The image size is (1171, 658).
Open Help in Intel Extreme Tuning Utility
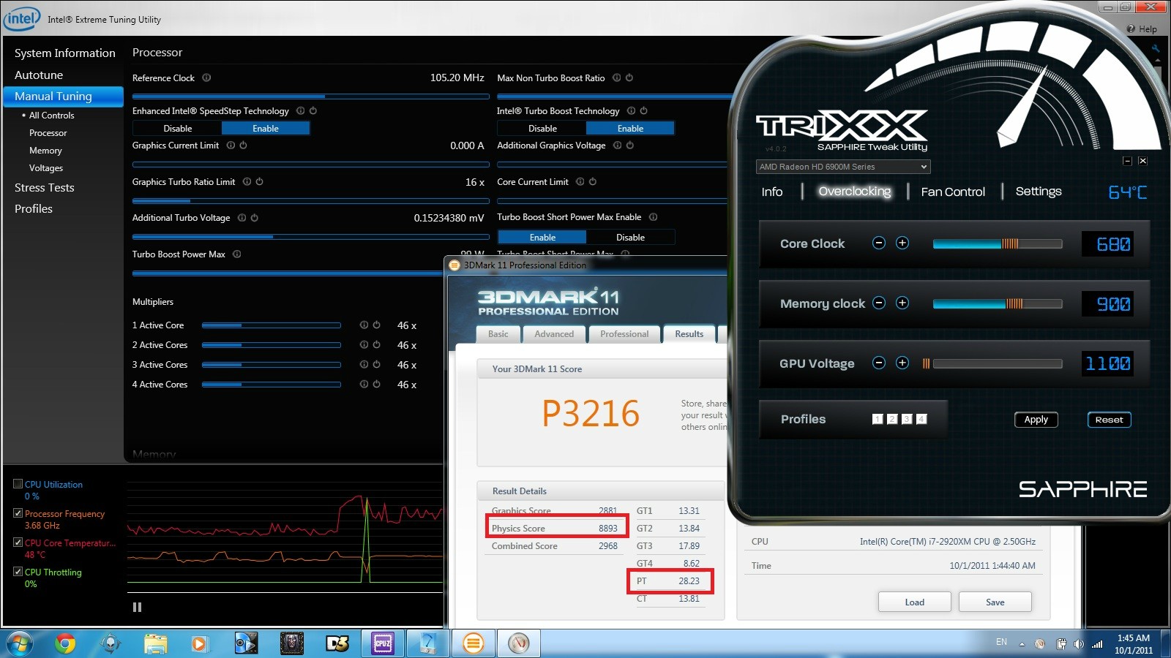(x=1142, y=29)
